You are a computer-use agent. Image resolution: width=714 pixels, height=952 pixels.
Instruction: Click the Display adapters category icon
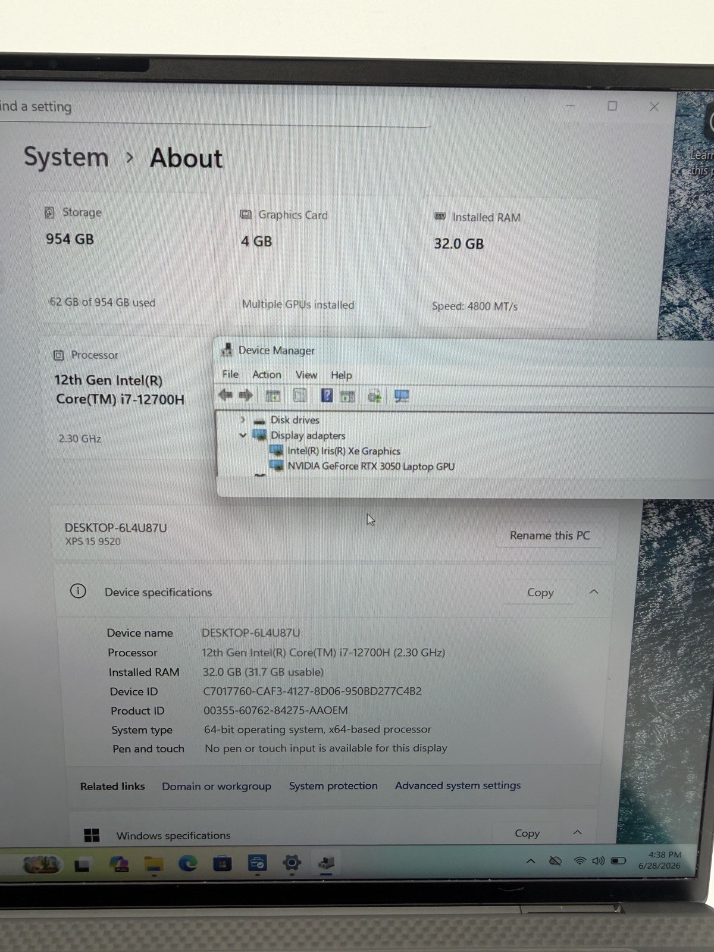coord(259,435)
